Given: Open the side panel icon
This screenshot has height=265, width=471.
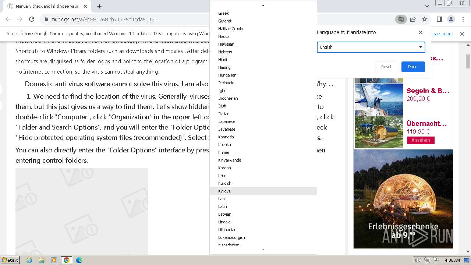Looking at the screenshot, I should (x=439, y=19).
